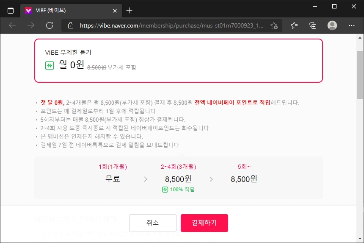Click the 2~4회 사용 도중 즉시종료 line

pyautogui.click(x=125, y=128)
